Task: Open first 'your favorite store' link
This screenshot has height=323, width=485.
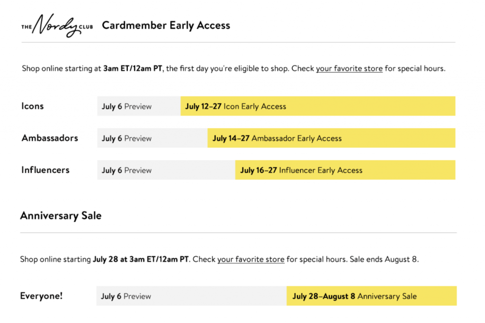Action: coord(349,69)
